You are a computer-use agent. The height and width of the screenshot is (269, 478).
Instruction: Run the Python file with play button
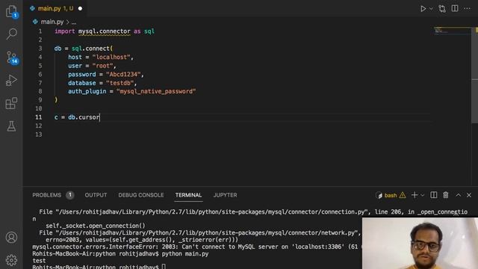(423, 9)
